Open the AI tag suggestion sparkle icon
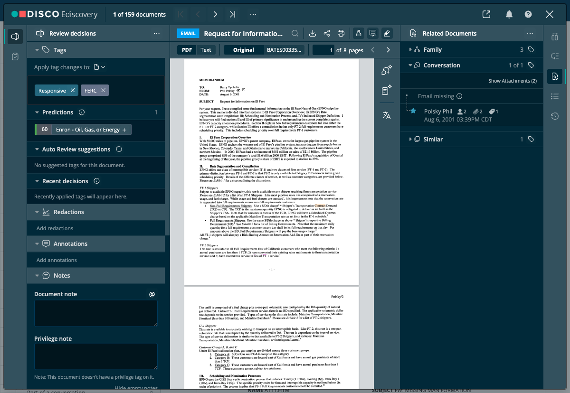Screen dimensions: 570x393 [387, 70]
